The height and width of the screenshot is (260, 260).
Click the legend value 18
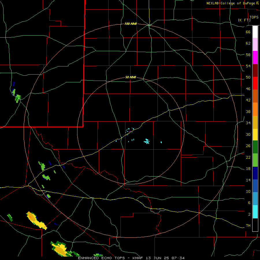point(248,169)
